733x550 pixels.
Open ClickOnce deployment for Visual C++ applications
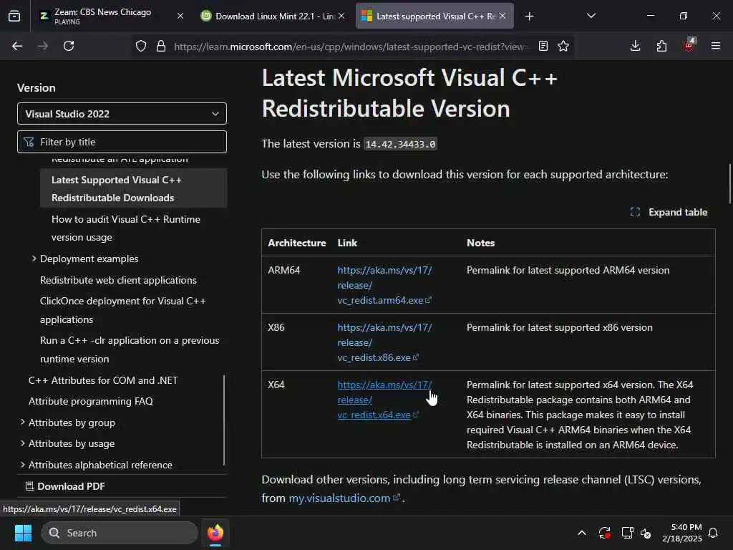(123, 309)
